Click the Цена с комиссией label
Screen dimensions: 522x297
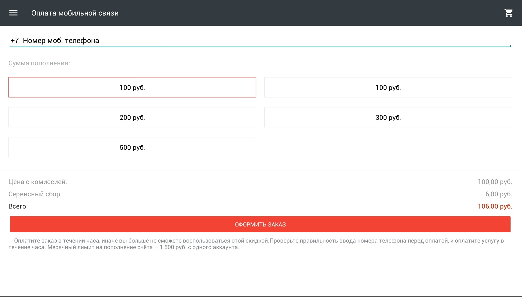(x=38, y=182)
